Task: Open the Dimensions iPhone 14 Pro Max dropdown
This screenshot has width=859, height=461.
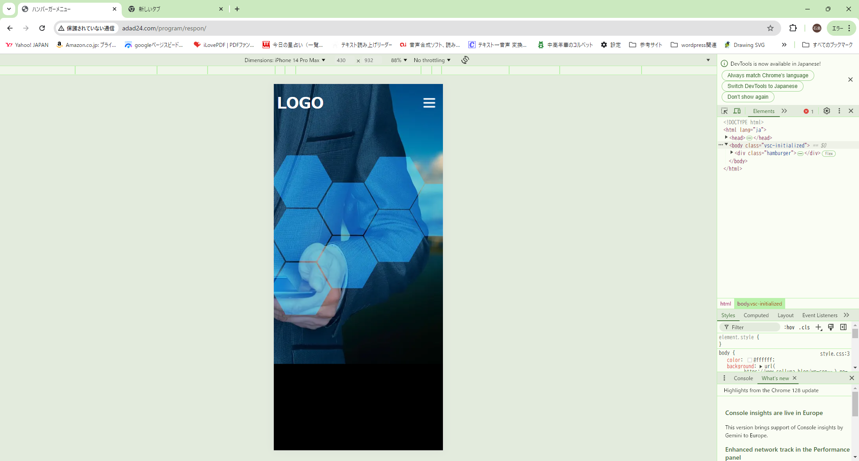Action: (x=285, y=60)
